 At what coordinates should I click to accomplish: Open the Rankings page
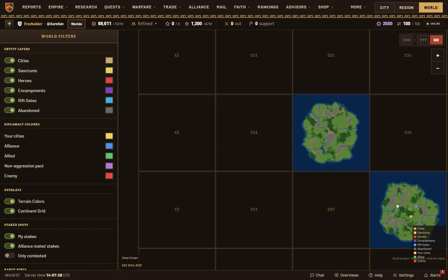coord(268,7)
